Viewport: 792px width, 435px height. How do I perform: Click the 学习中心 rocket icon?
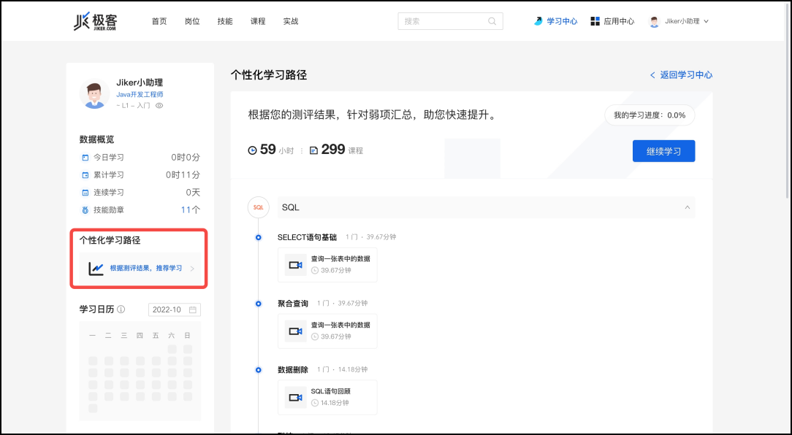[538, 21]
